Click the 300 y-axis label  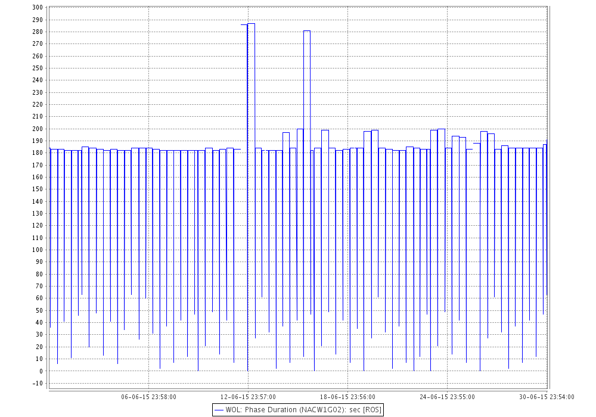(x=38, y=8)
